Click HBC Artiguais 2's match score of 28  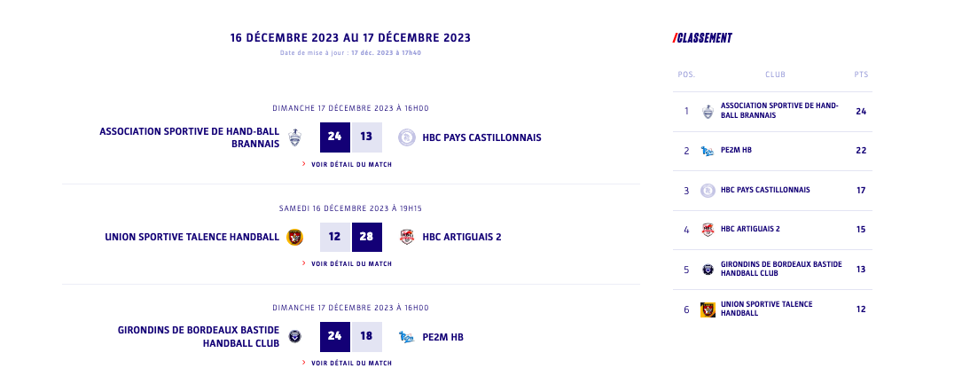coord(366,237)
